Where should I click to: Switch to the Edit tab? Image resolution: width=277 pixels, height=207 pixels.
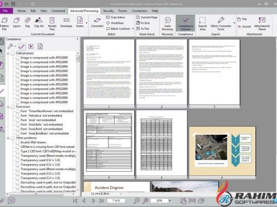[x=33, y=11]
